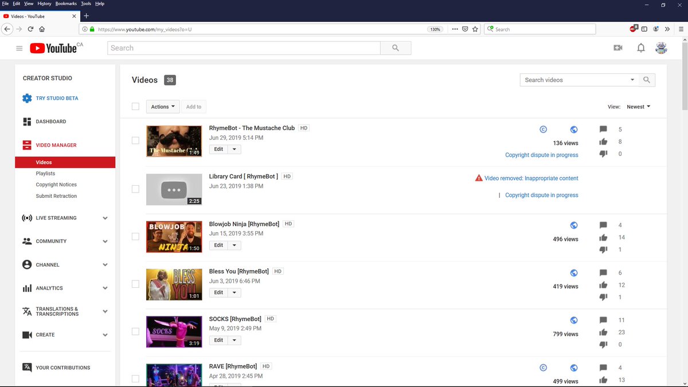Open Edit dropdown arrow for SOCKS
The height and width of the screenshot is (387, 688).
click(234, 340)
